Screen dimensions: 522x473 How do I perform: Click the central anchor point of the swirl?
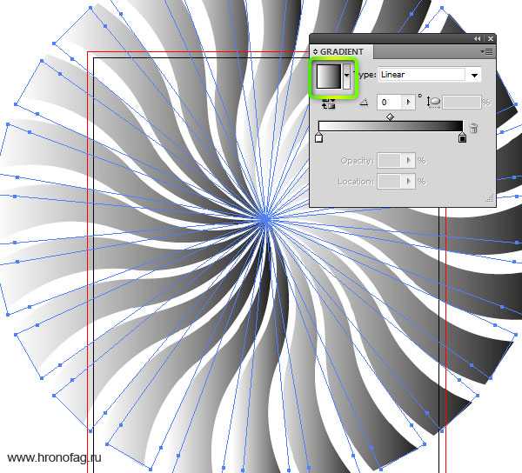pyautogui.click(x=265, y=219)
